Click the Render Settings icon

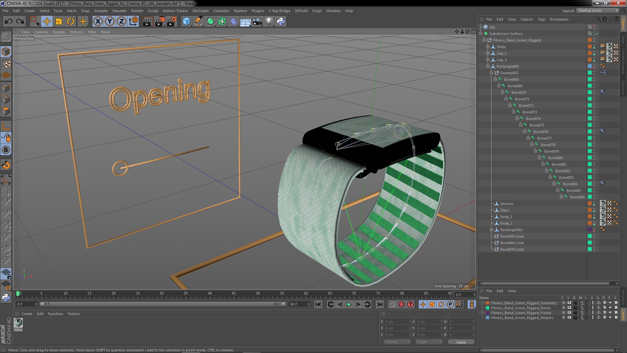(x=172, y=21)
